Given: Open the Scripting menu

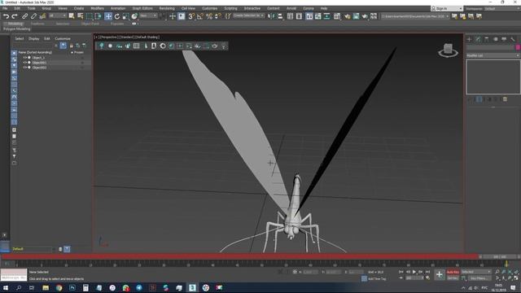Looking at the screenshot, I should 230,8.
